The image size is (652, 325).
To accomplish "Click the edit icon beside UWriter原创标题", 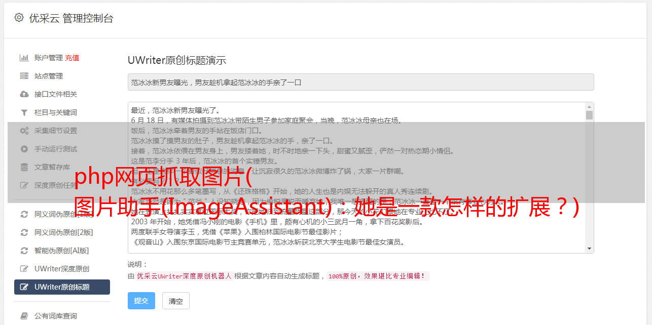I will tap(24, 287).
